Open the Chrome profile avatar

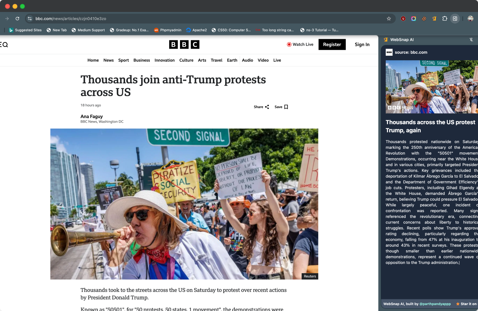point(471,19)
